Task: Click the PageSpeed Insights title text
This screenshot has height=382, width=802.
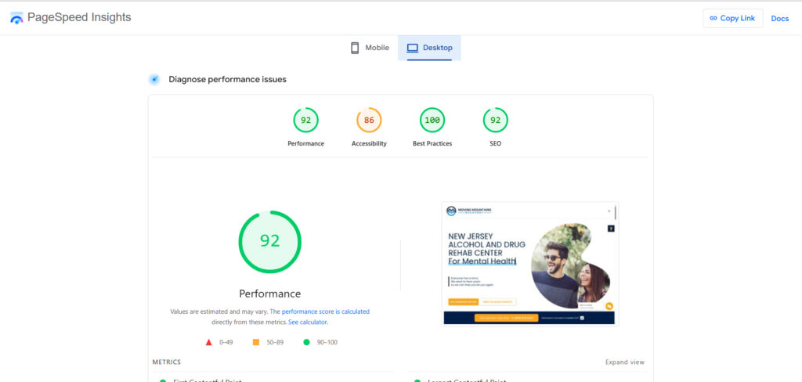Action: (x=79, y=17)
